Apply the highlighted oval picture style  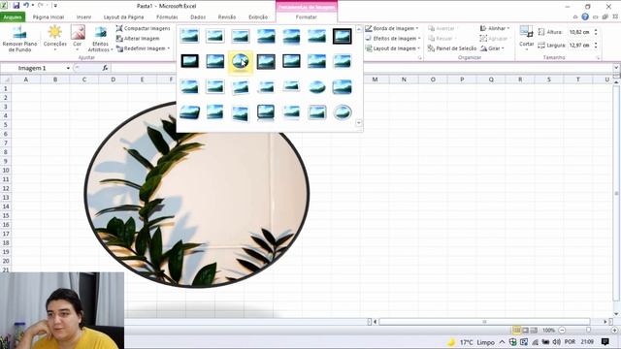[x=241, y=62]
